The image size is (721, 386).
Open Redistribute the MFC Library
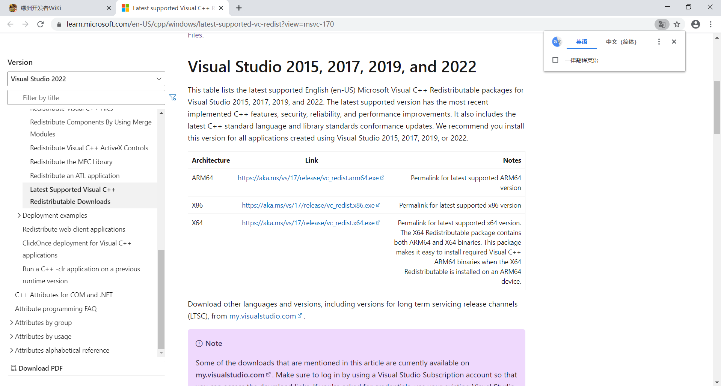[71, 162]
